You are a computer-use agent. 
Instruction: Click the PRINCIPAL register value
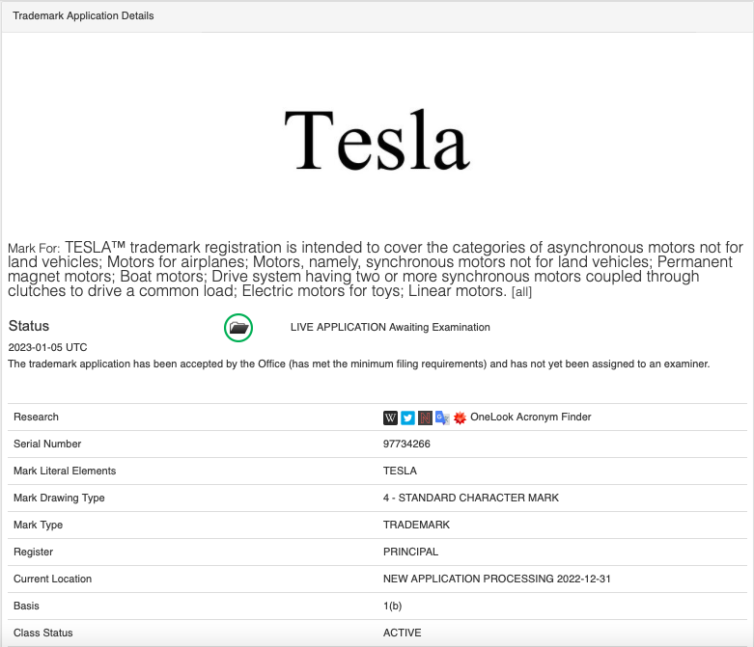[410, 553]
